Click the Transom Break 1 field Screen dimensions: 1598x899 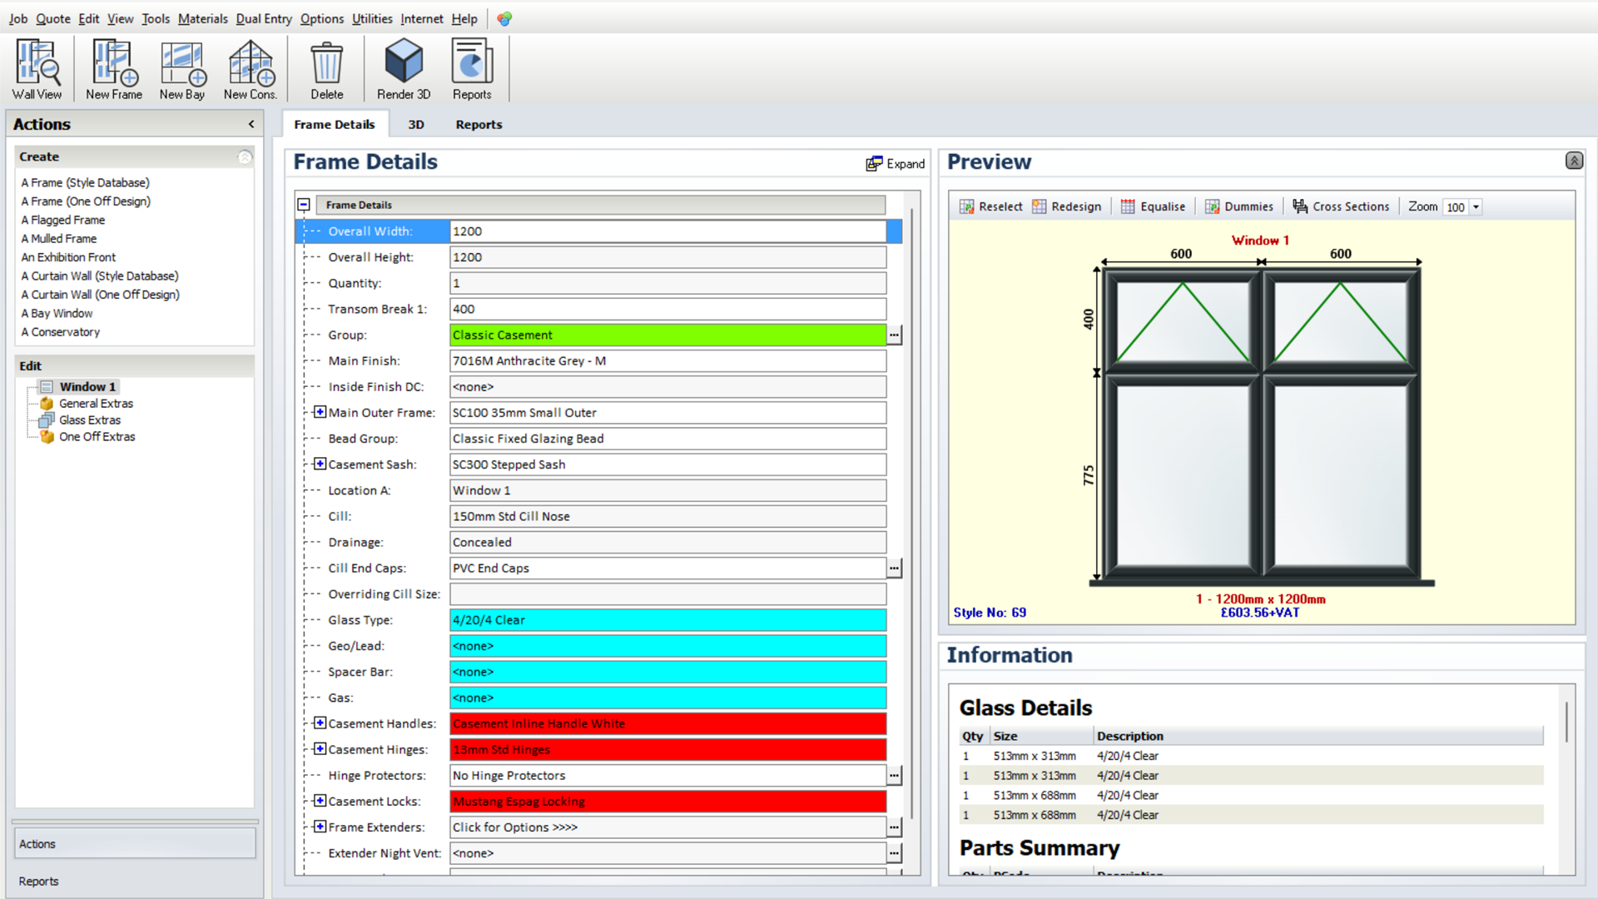667,309
